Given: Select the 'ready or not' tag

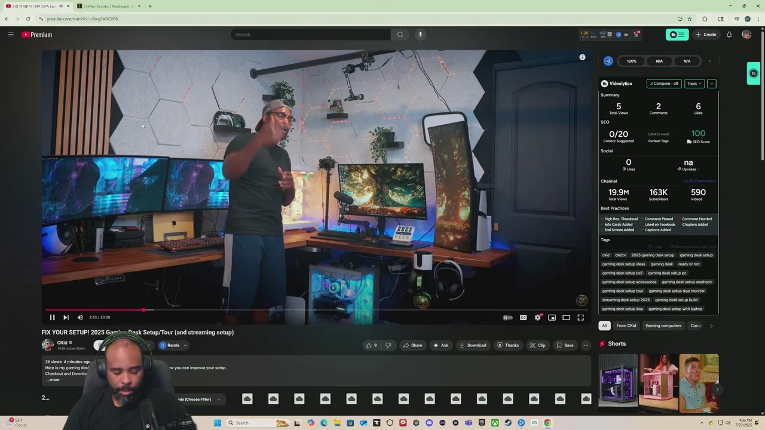Looking at the screenshot, I should pos(688,264).
